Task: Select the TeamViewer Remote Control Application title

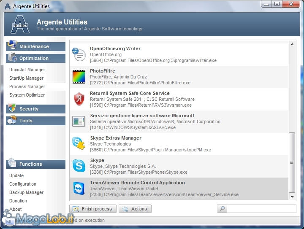Action: [137, 183]
